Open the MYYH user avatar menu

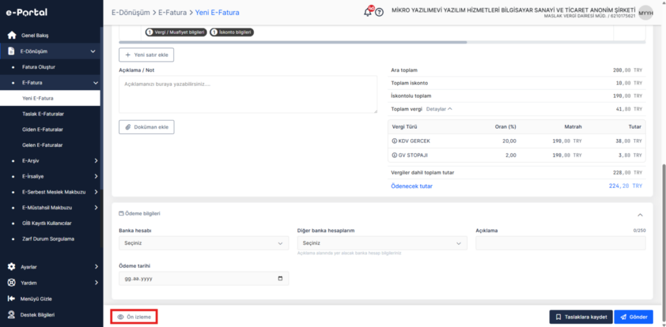point(646,12)
